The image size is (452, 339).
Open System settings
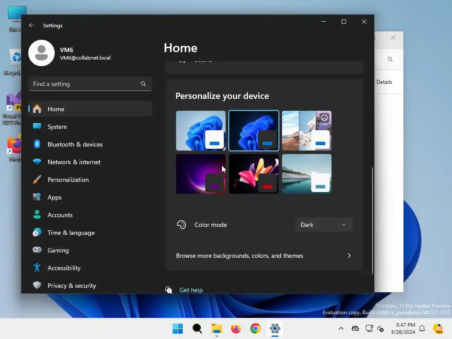(90, 127)
